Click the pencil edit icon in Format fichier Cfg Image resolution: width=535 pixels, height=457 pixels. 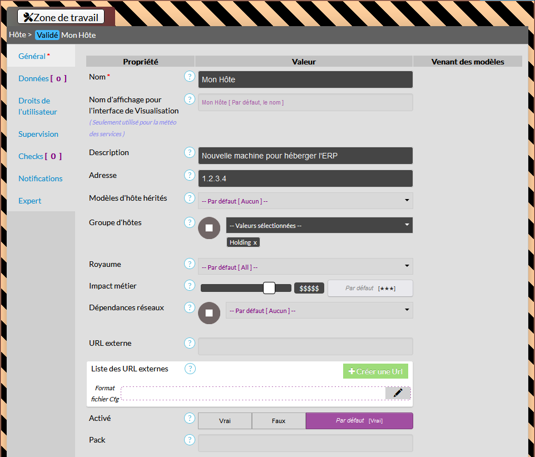(x=398, y=393)
